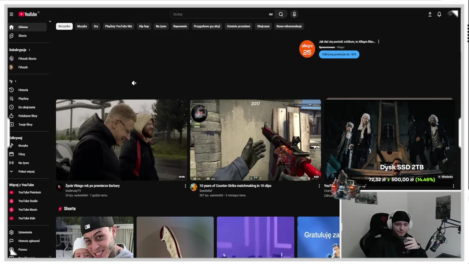Image resolution: width=469 pixels, height=264 pixels.
Task: Open Twoje filmy
Action: coord(27,125)
